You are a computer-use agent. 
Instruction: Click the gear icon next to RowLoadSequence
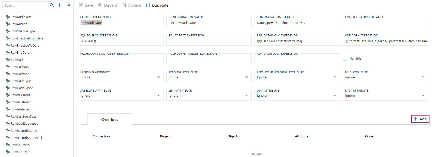8,123
